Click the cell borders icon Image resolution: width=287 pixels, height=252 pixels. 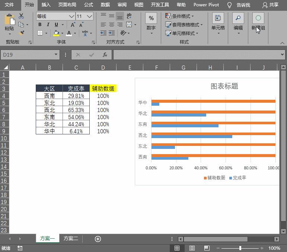click(40, 33)
